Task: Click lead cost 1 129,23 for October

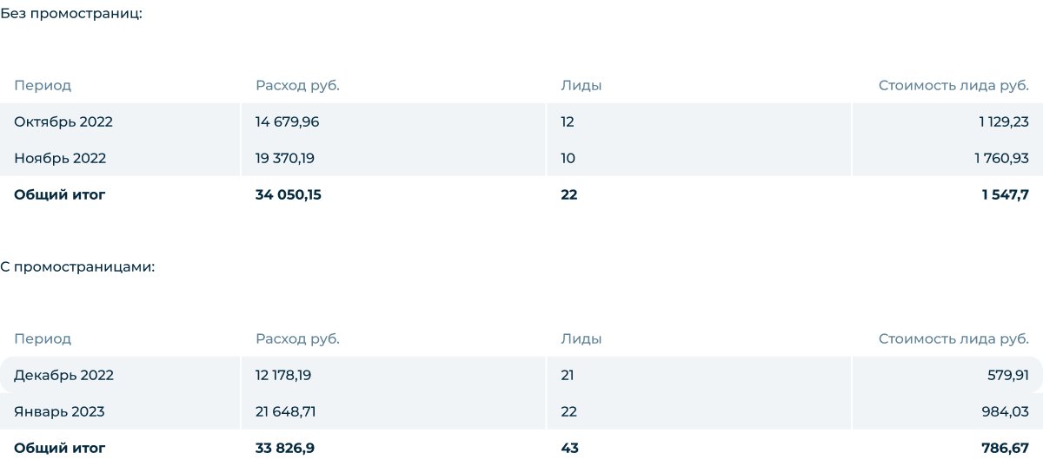Action: pos(1003,121)
